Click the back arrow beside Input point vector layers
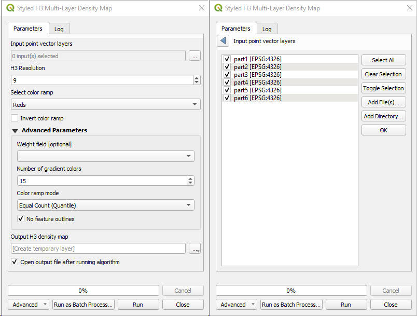 223,41
